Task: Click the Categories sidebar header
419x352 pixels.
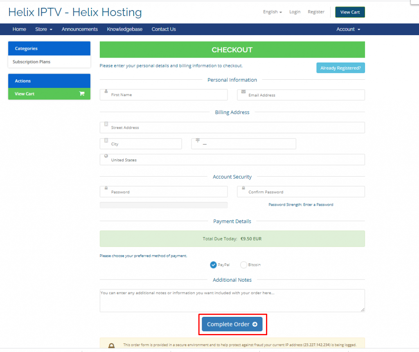Action: tap(49, 48)
